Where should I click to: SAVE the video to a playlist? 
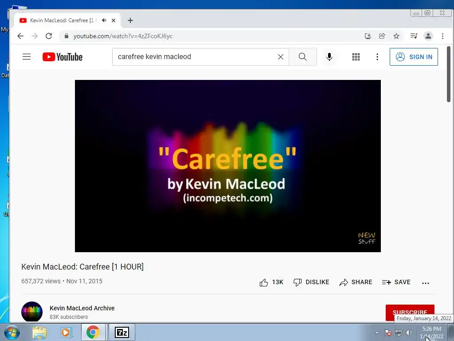point(396,282)
